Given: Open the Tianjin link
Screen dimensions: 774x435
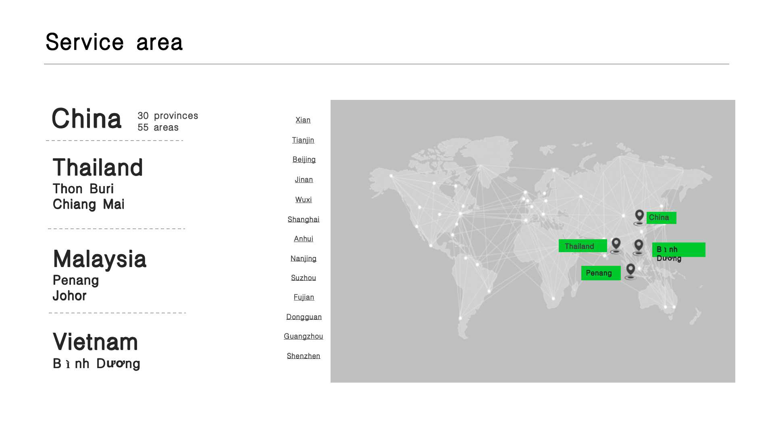Looking at the screenshot, I should pos(303,140).
